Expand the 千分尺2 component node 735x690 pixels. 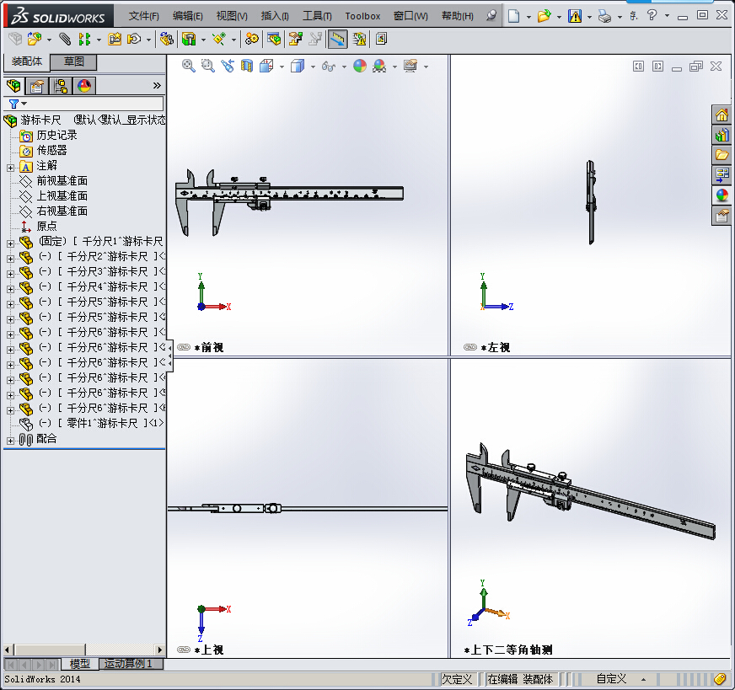click(x=10, y=259)
